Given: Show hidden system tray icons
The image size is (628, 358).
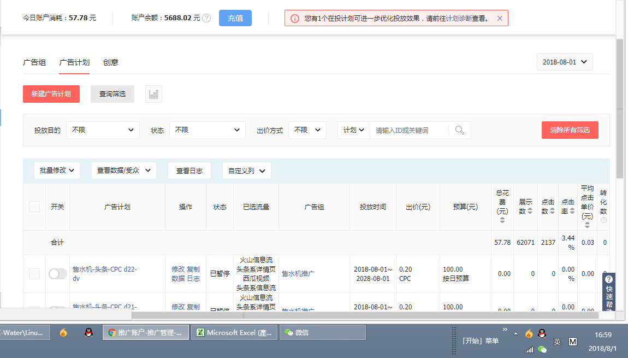Looking at the screenshot, I should [x=516, y=333].
